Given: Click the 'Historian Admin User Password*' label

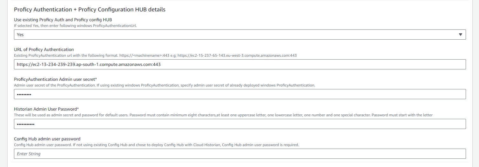Looking at the screenshot, I should click(x=46, y=109).
